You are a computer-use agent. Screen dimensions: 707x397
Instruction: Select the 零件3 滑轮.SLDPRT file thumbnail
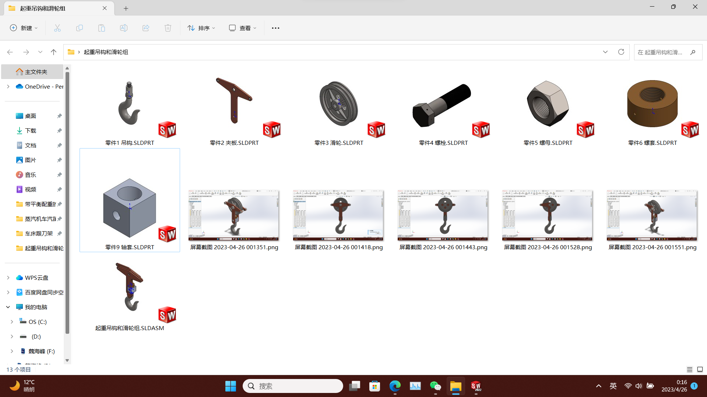coord(339,110)
